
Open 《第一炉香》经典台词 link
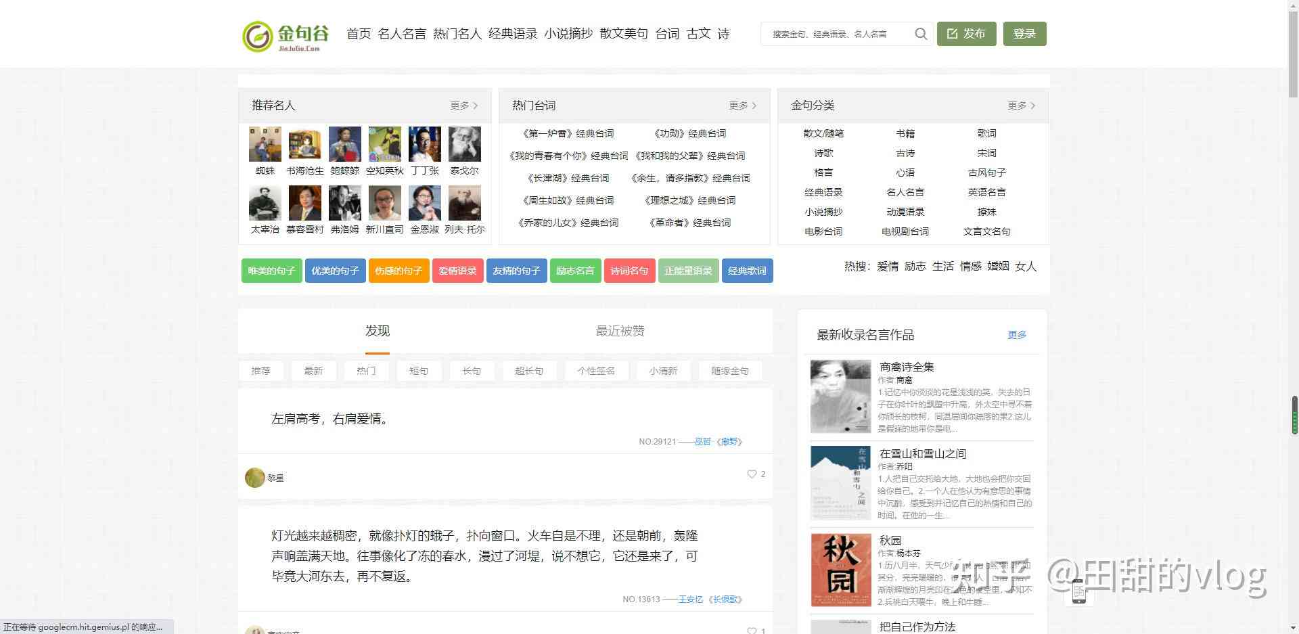click(568, 133)
